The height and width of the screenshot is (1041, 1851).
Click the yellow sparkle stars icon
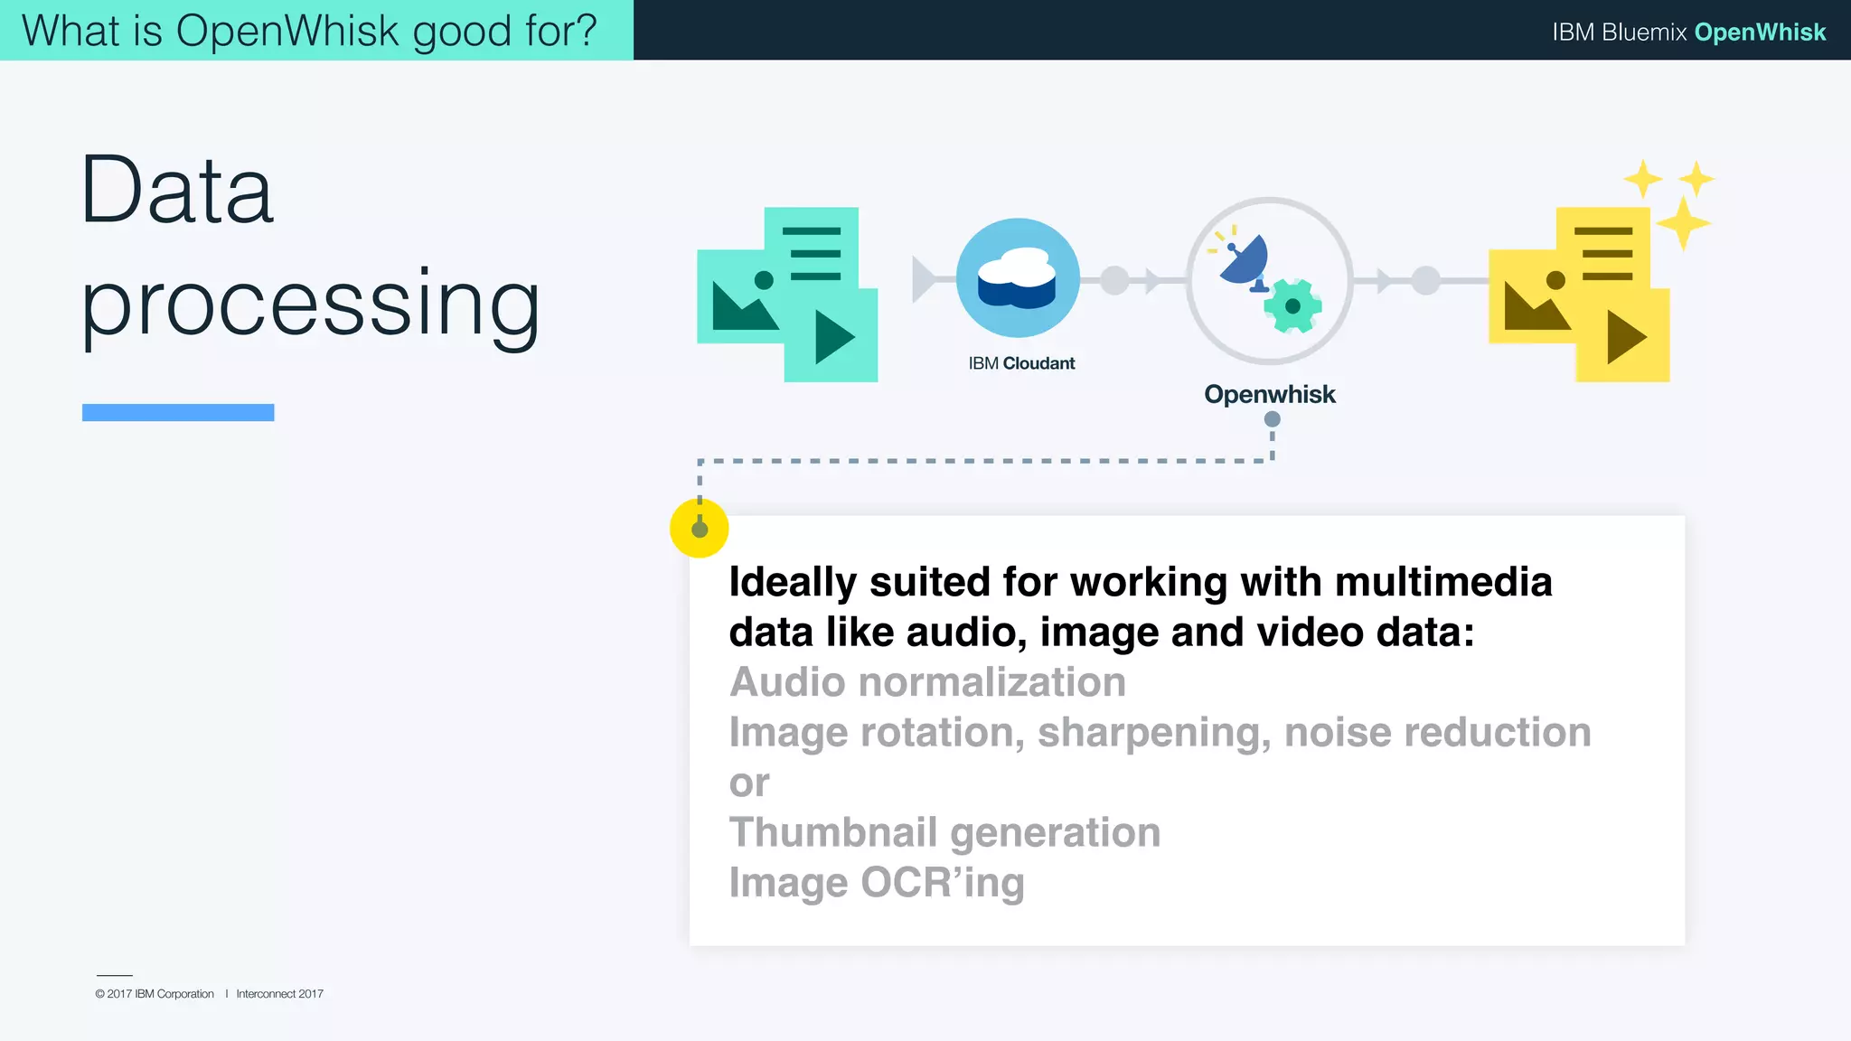1668,203
